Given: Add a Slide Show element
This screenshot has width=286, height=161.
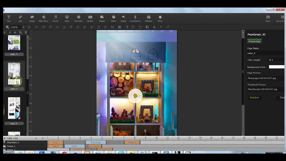Looking at the screenshot, I should (x=43, y=19).
